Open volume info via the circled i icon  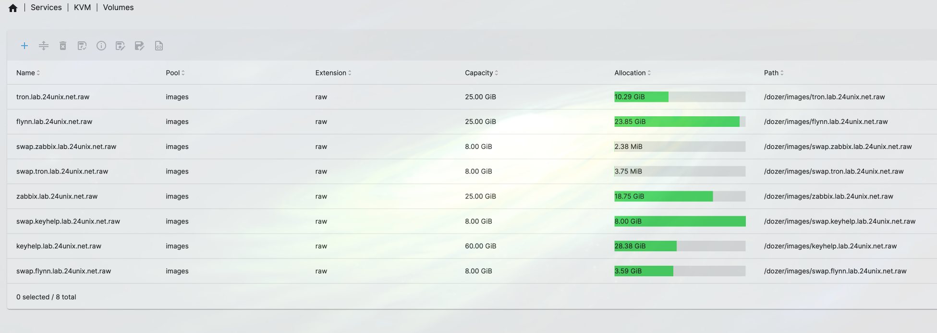pyautogui.click(x=101, y=46)
